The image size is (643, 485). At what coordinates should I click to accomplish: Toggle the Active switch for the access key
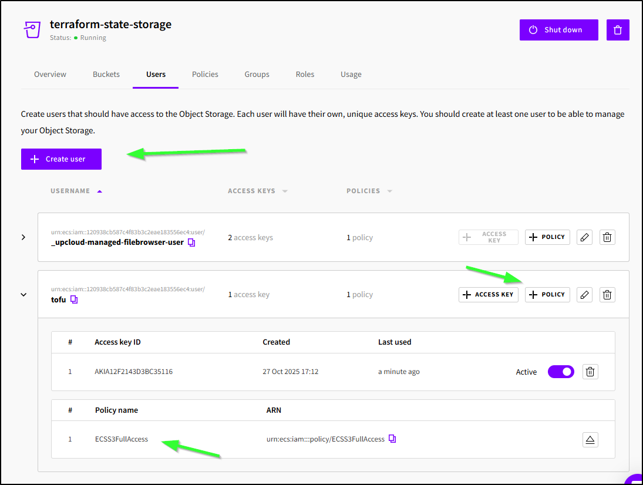pyautogui.click(x=560, y=372)
